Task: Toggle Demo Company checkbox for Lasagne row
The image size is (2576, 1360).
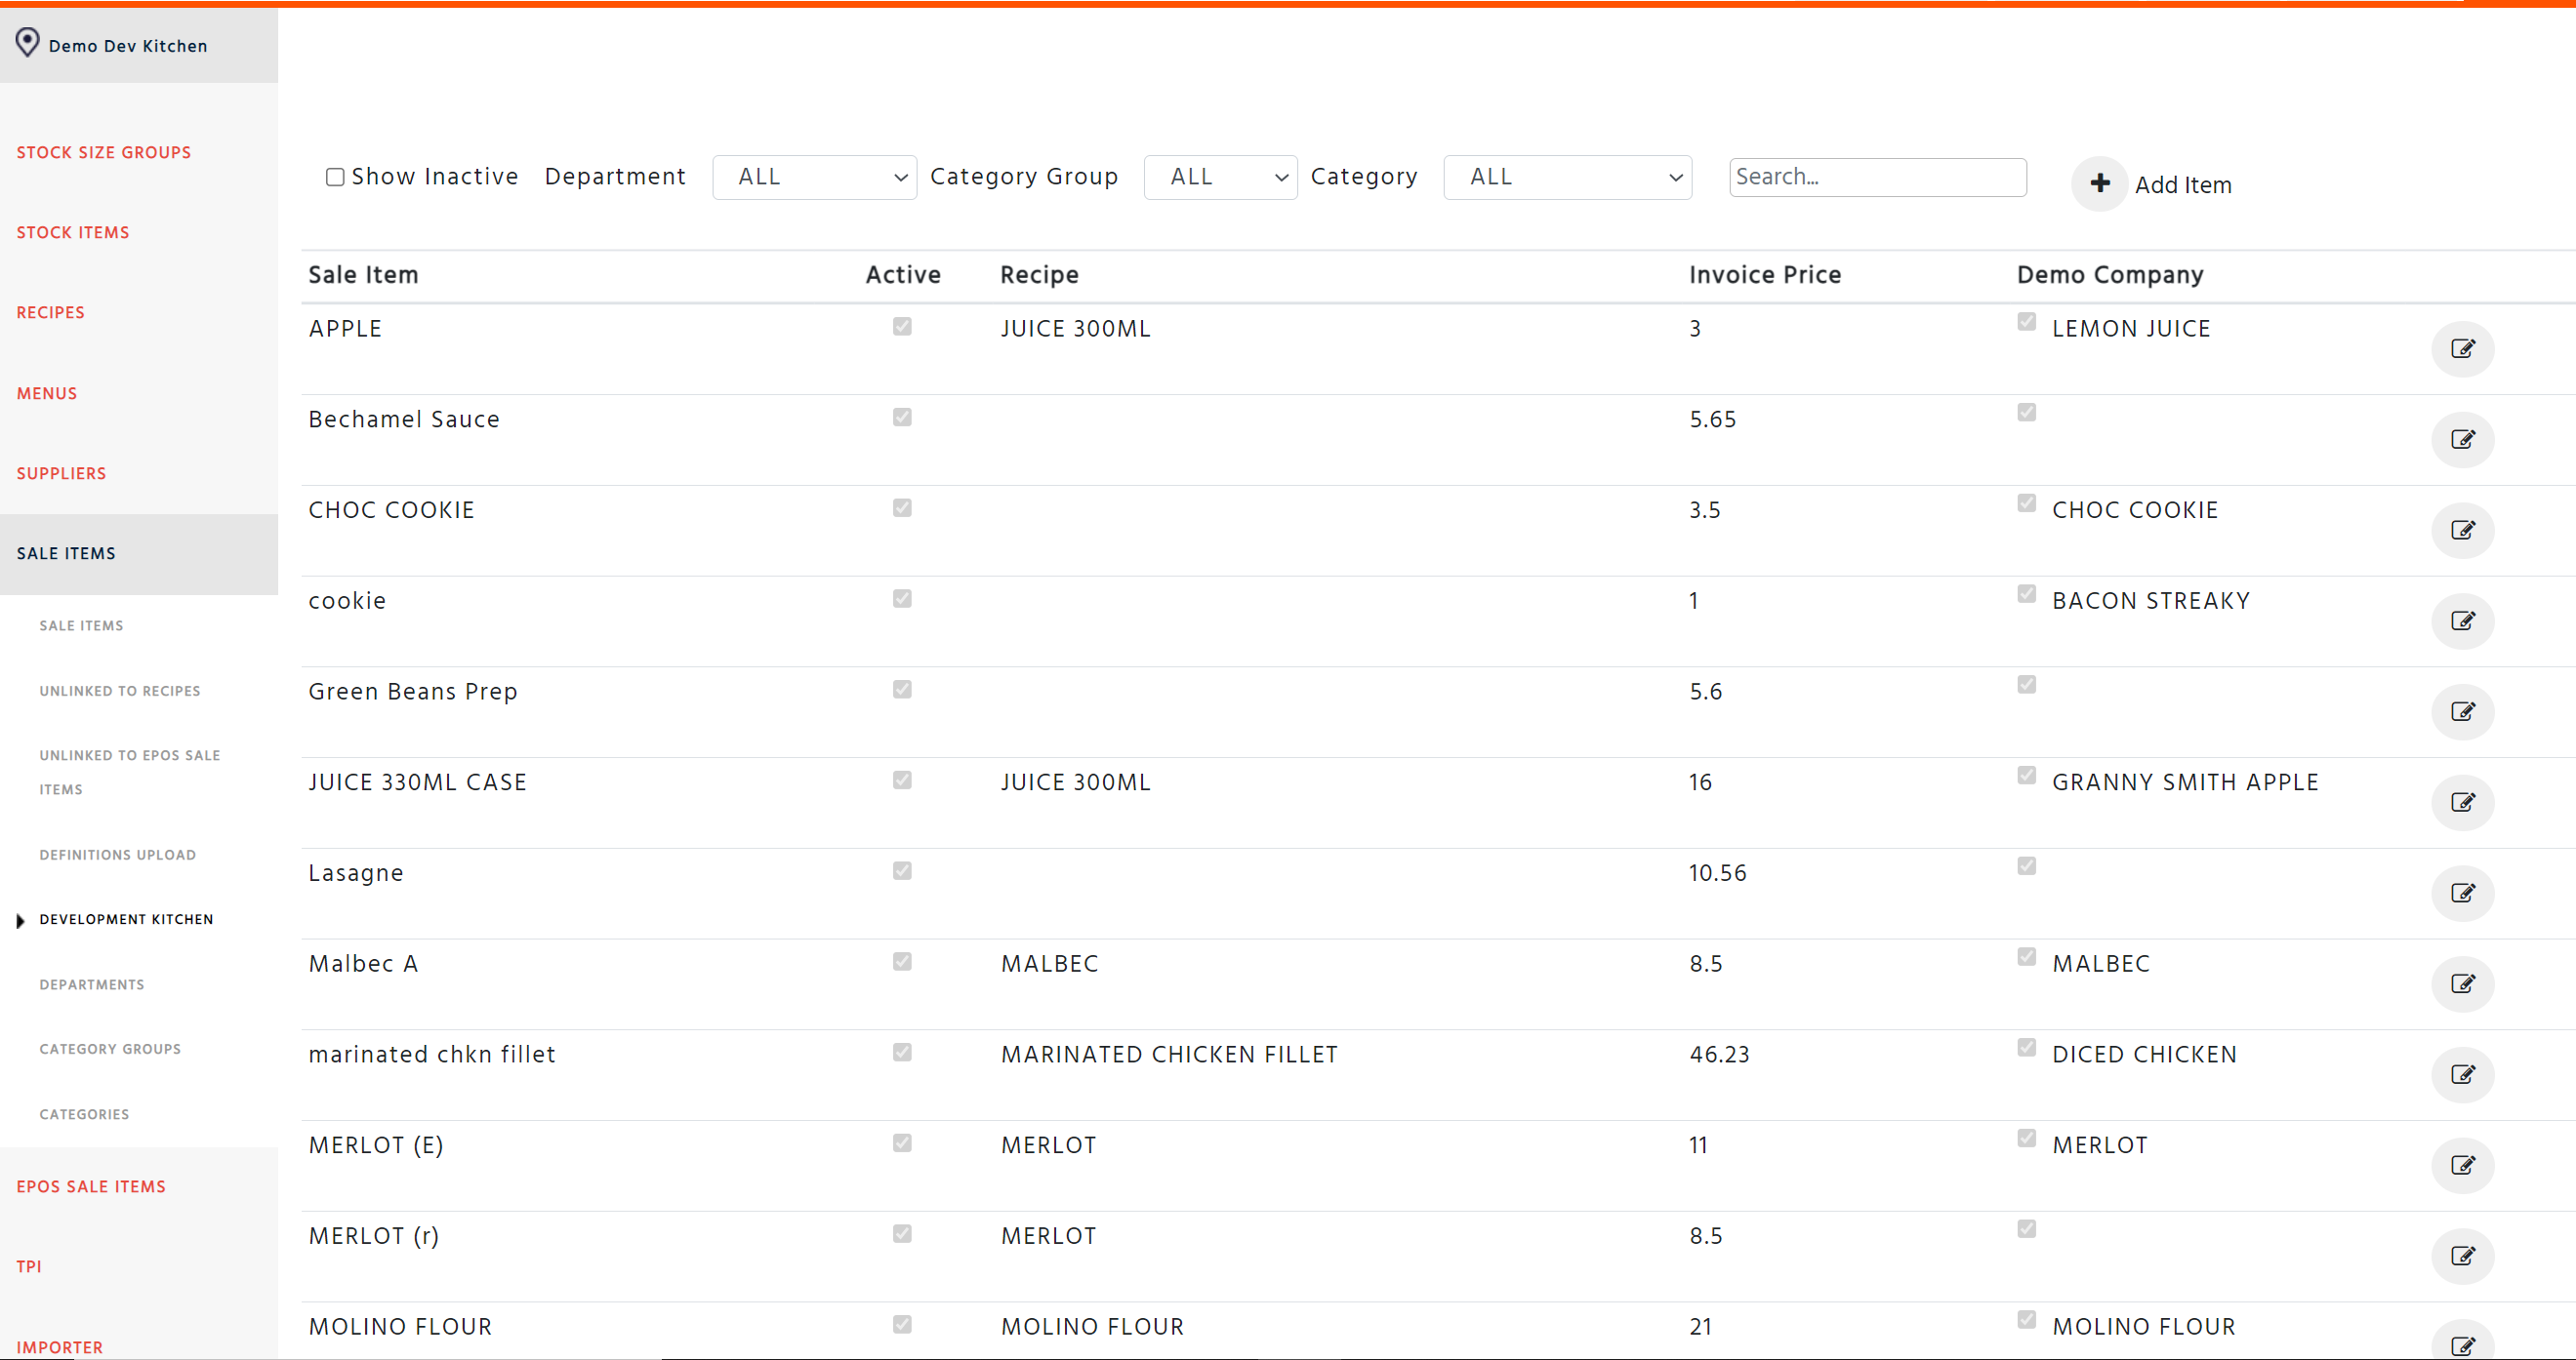Action: (2026, 865)
